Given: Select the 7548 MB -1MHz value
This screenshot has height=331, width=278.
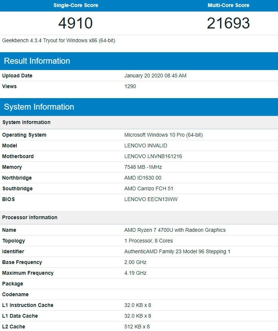Looking at the screenshot, I should point(143,167).
